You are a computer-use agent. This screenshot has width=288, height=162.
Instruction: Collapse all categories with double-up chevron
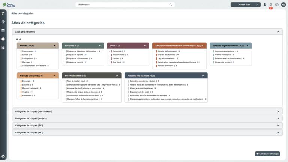[x=20, y=39]
